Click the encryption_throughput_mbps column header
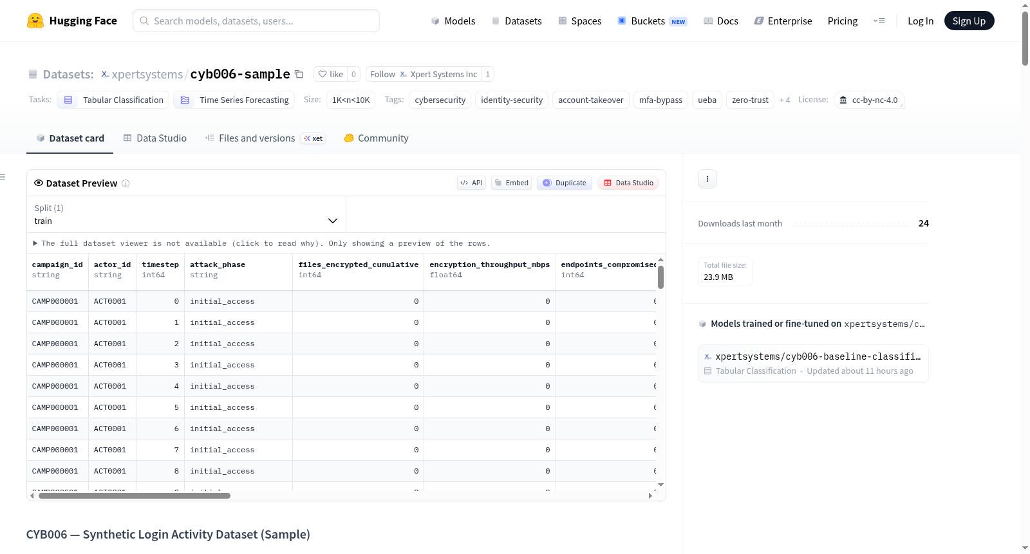The width and height of the screenshot is (1030, 554). pos(489,270)
